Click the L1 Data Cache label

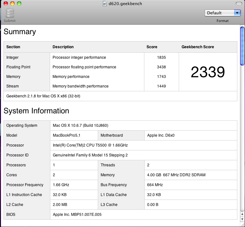[114, 194]
